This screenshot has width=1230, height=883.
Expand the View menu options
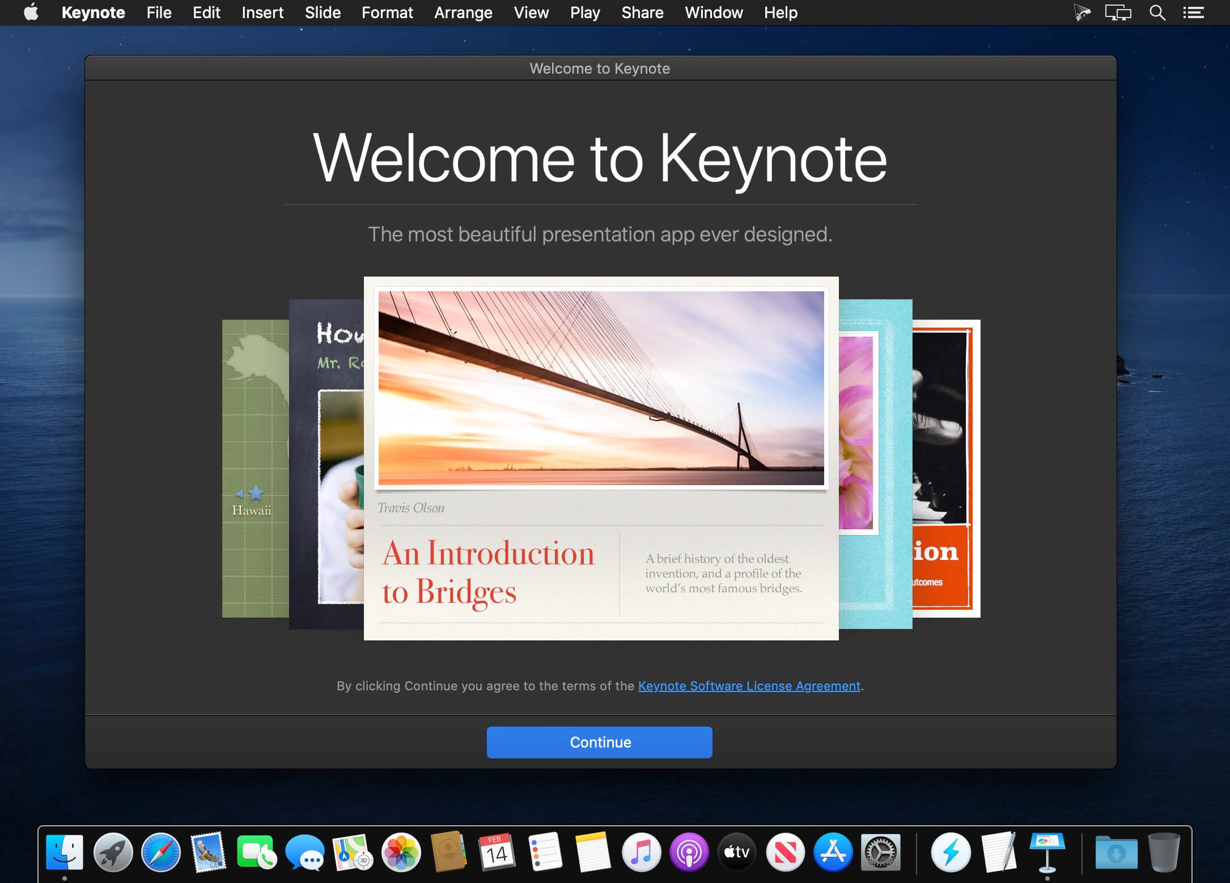pyautogui.click(x=531, y=12)
